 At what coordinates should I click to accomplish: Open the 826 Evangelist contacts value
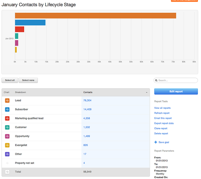(85, 145)
